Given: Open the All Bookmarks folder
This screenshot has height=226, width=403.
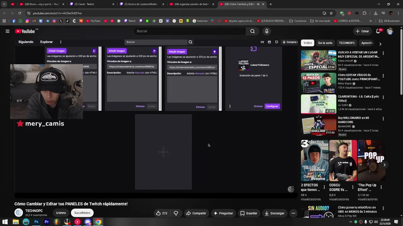Looking at the screenshot, I should click(x=390, y=21).
